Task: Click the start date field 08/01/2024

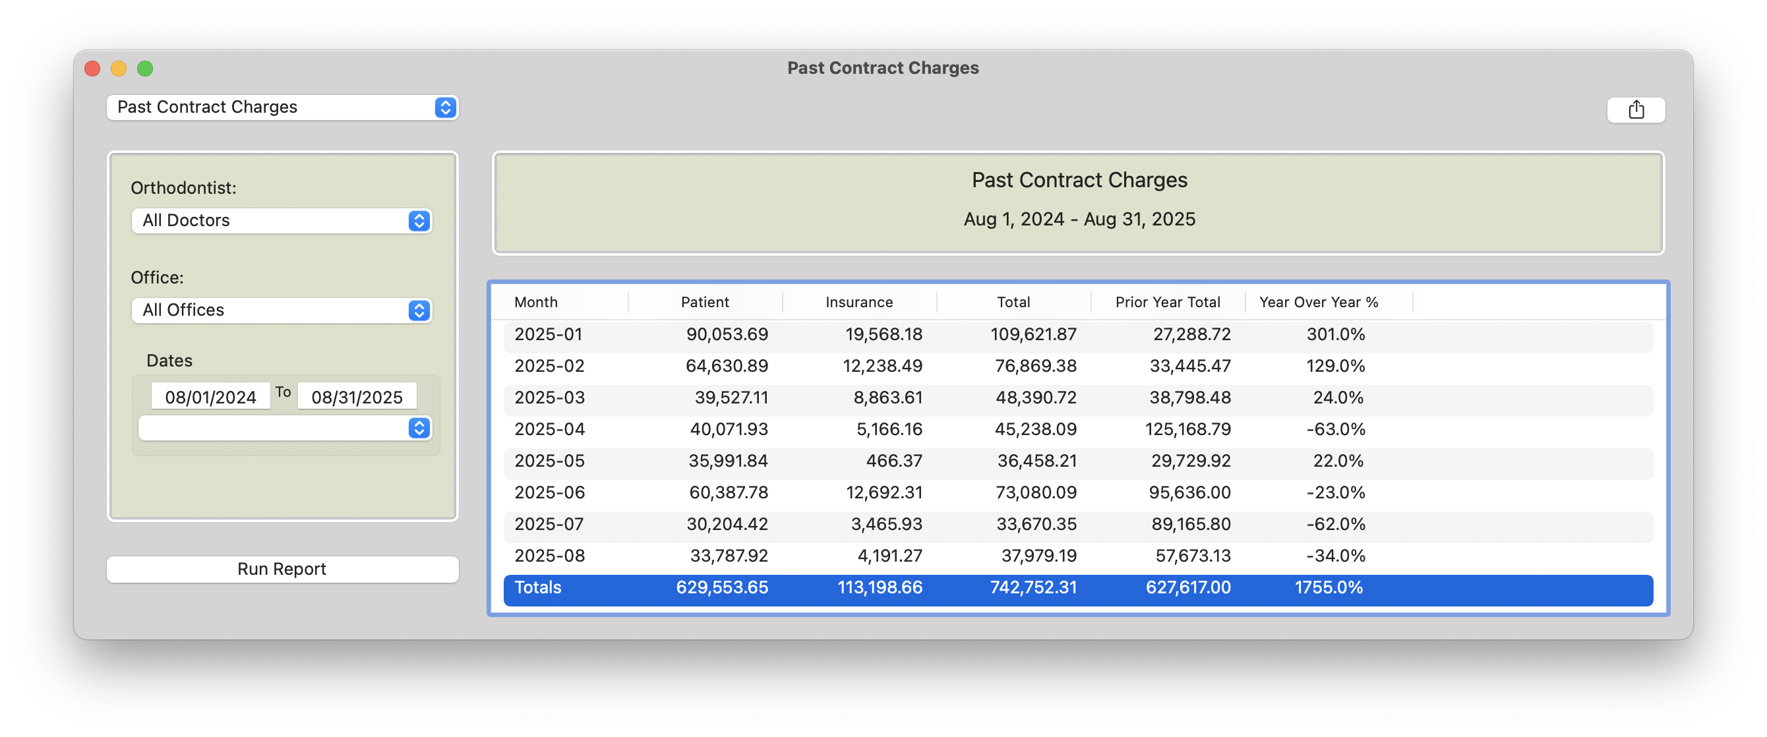Action: (x=210, y=397)
